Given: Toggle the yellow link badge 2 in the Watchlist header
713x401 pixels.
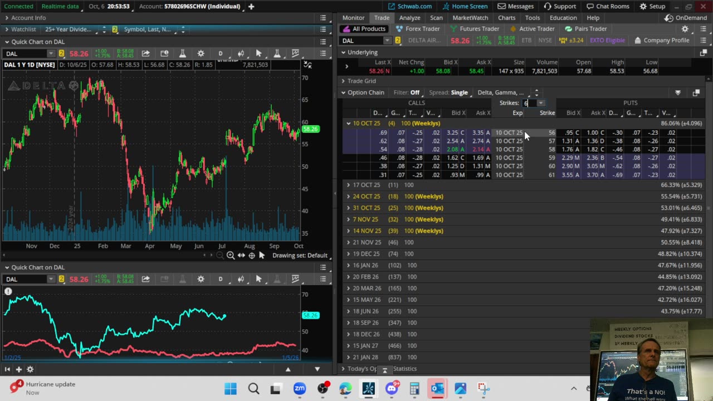Looking at the screenshot, I should click(x=115, y=29).
